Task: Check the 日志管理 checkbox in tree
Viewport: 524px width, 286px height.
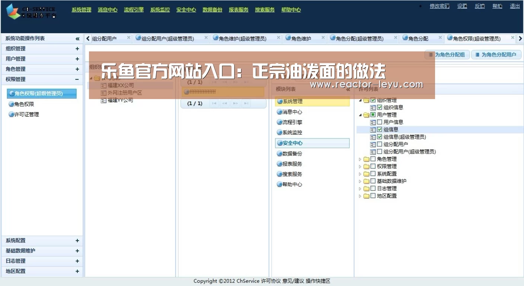Action: point(373,188)
